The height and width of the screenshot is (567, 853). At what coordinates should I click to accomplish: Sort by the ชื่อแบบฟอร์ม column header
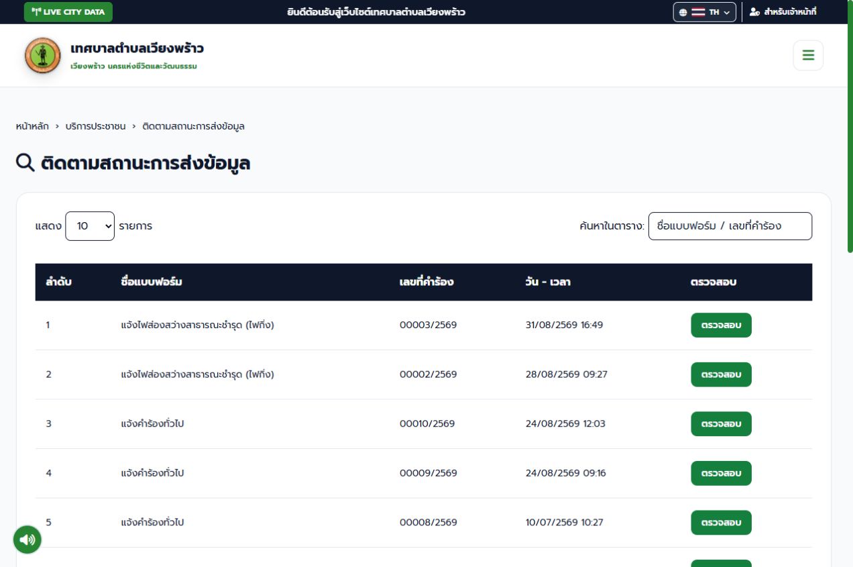point(152,282)
